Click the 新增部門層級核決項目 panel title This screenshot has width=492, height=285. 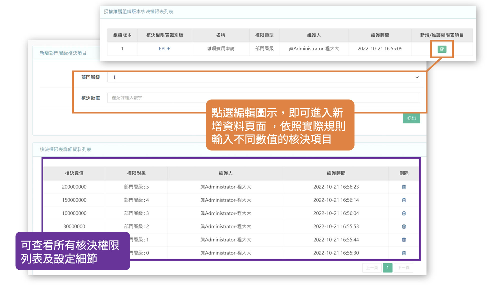pyautogui.click(x=63, y=53)
